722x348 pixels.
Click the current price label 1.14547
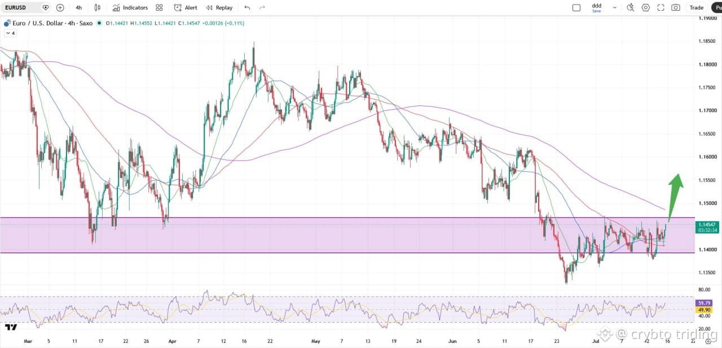click(x=707, y=225)
